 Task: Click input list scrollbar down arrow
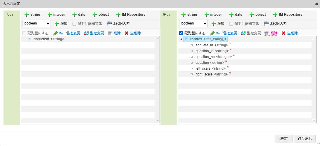157,121
